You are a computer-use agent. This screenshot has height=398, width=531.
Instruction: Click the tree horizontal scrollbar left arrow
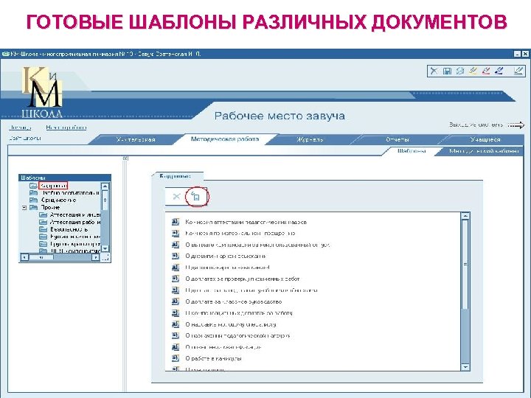click(24, 257)
